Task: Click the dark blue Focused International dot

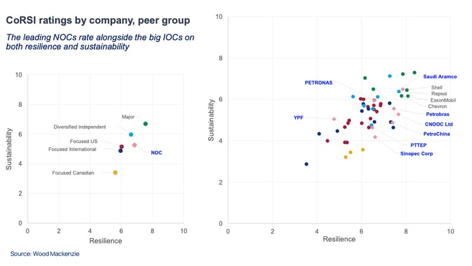Action: pos(120,151)
